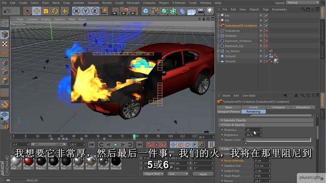
Task: Expand the Car_Master object hierarchy
Action: click(x=219, y=51)
